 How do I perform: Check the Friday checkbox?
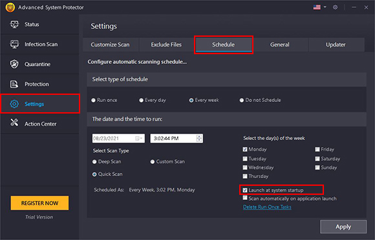(x=317, y=149)
